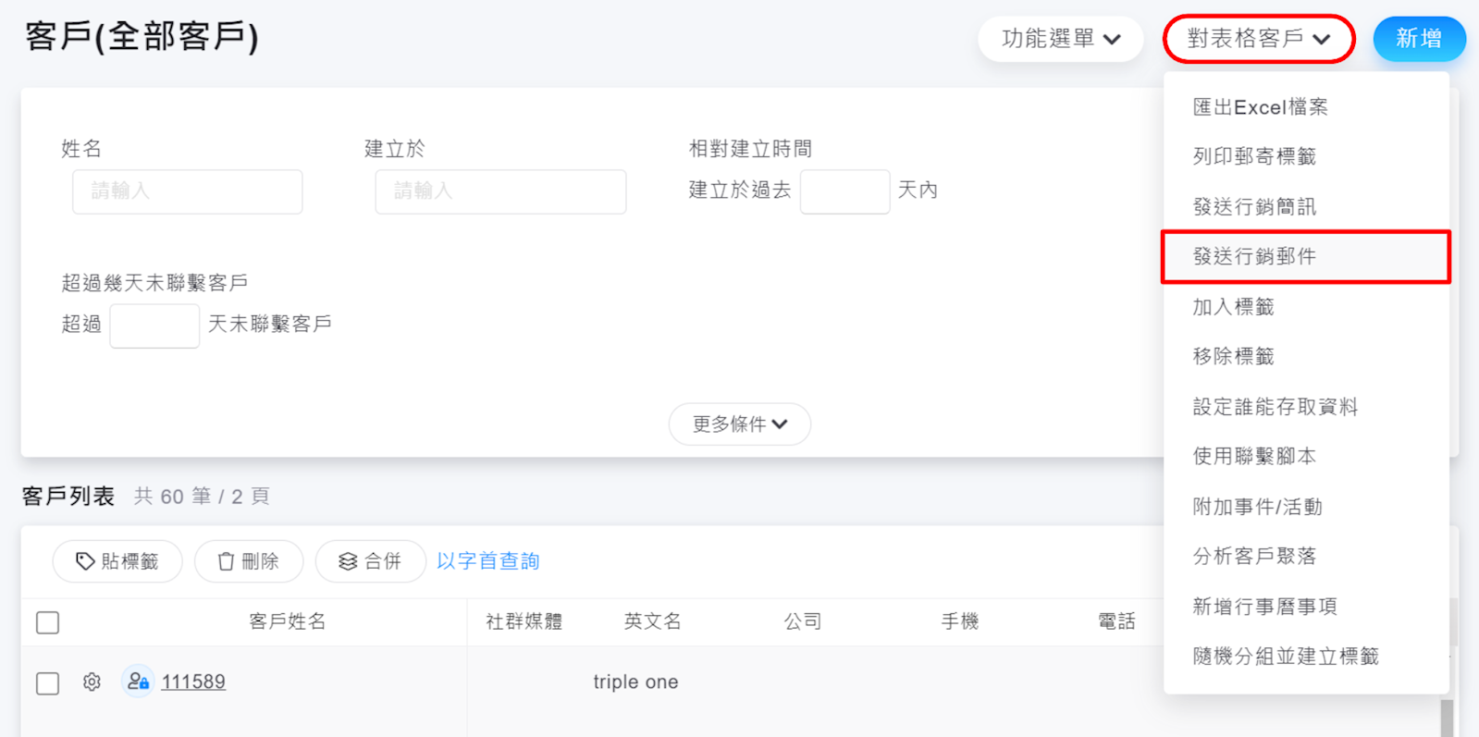Click the trash icon button 刪除
Image resolution: width=1479 pixels, height=737 pixels.
click(248, 561)
